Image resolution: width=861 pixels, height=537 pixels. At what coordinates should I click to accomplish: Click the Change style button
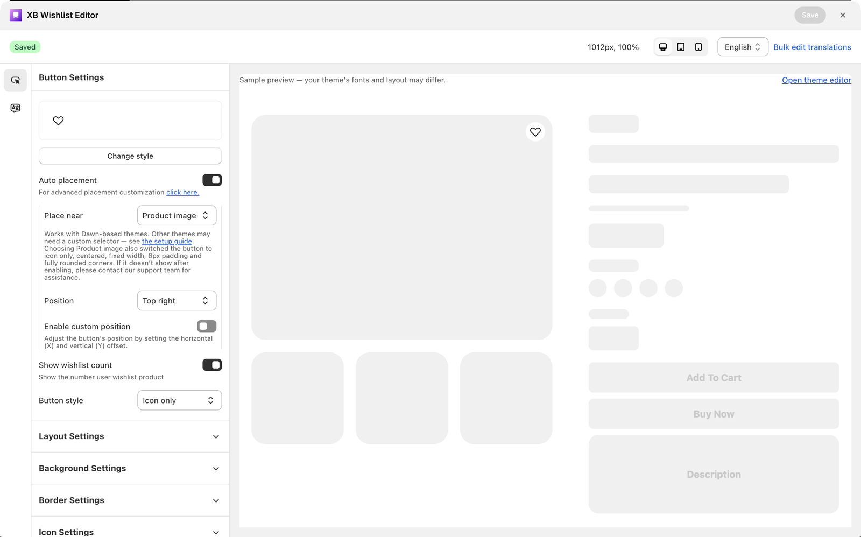pyautogui.click(x=130, y=156)
